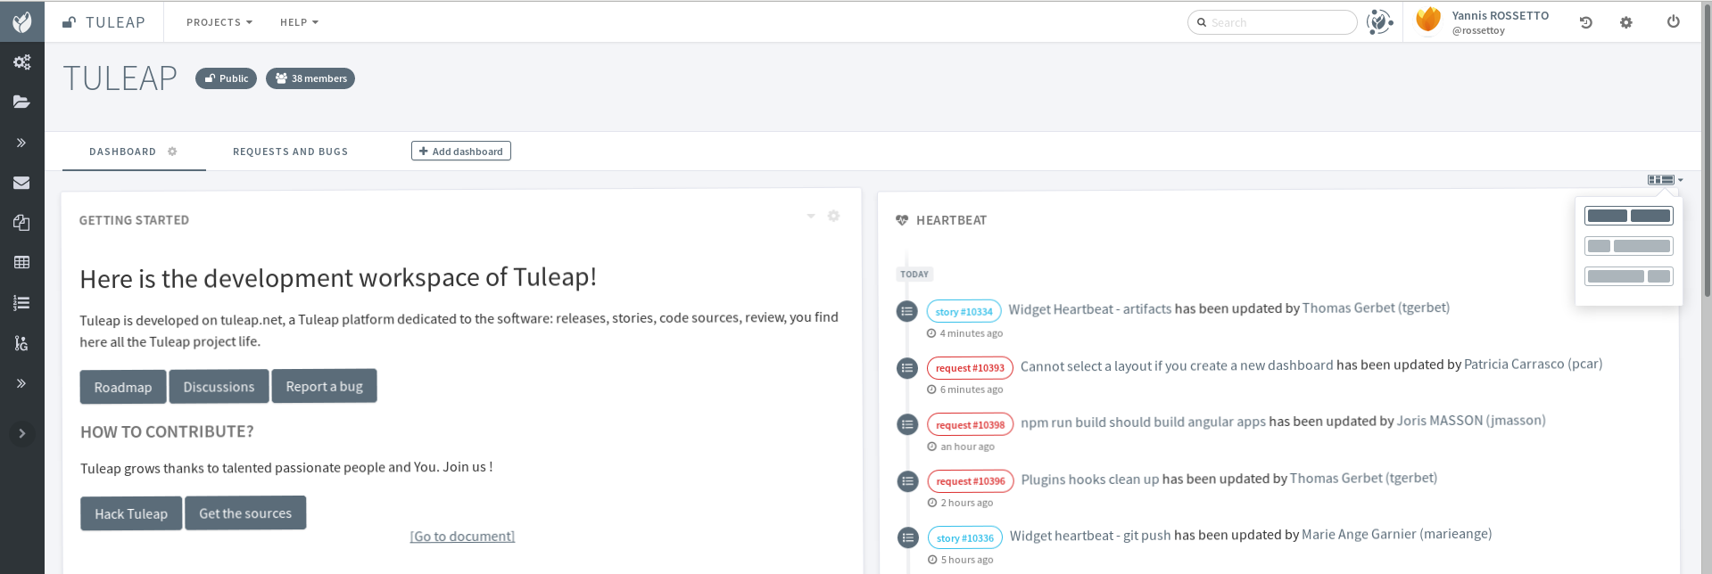Toggle the dashboard layout dropdown
The width and height of the screenshot is (1712, 574).
(x=1665, y=180)
